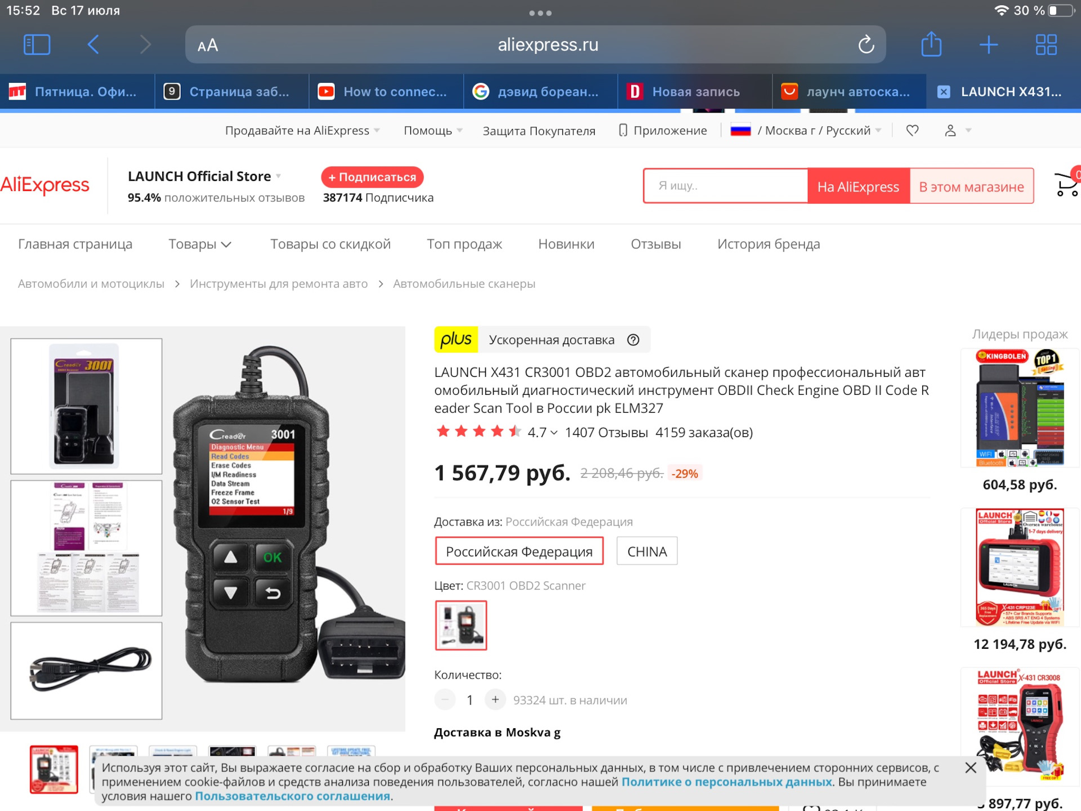Go back to previous page

[93, 44]
